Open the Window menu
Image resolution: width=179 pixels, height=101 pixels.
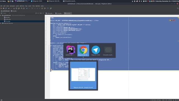coord(38,6)
